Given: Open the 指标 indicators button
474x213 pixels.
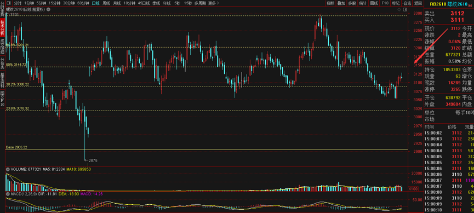Looking at the screenshot, I should 331,3.
